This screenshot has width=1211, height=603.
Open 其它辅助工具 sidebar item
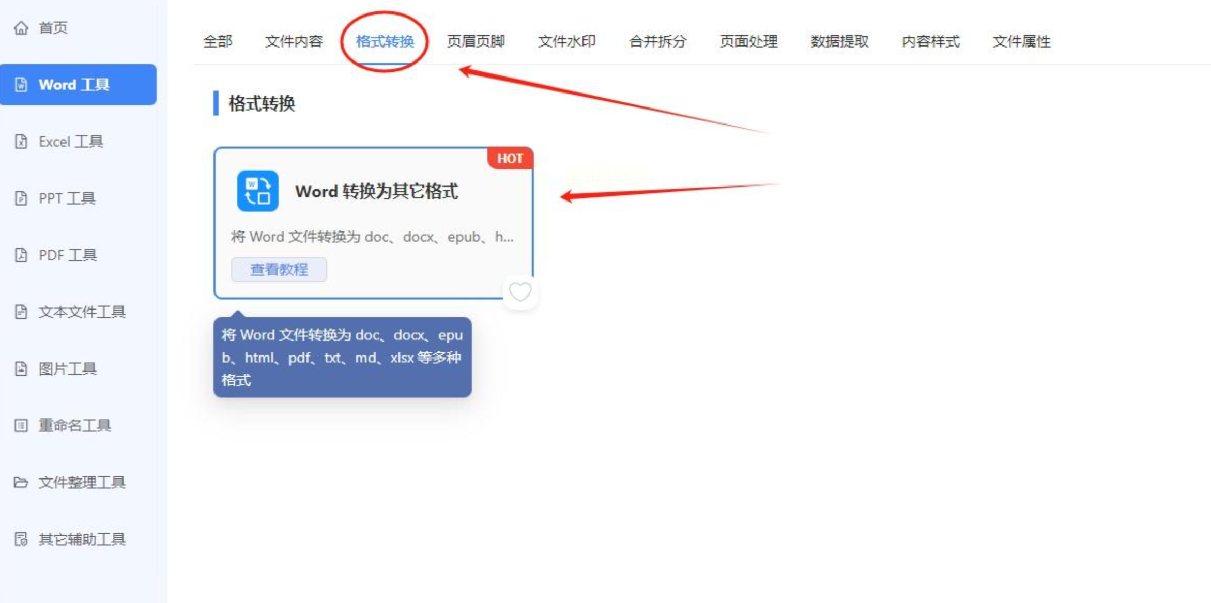[82, 539]
